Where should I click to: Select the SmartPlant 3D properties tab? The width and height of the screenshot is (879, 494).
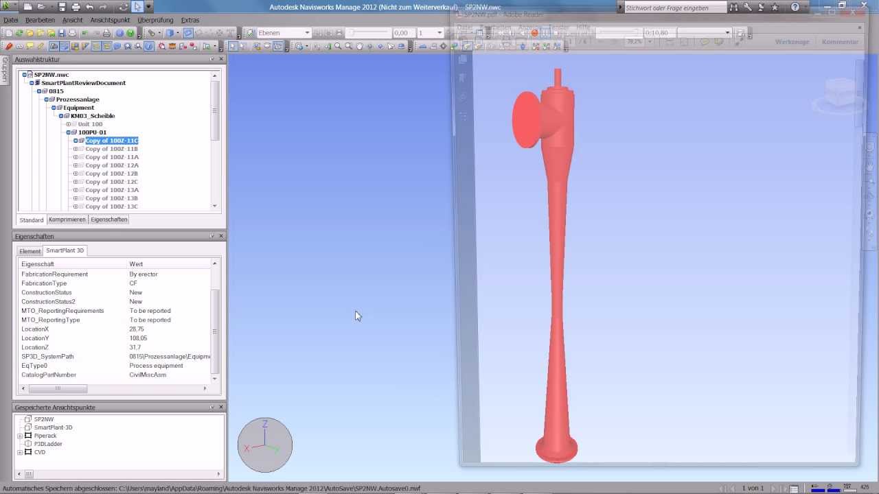(x=65, y=250)
